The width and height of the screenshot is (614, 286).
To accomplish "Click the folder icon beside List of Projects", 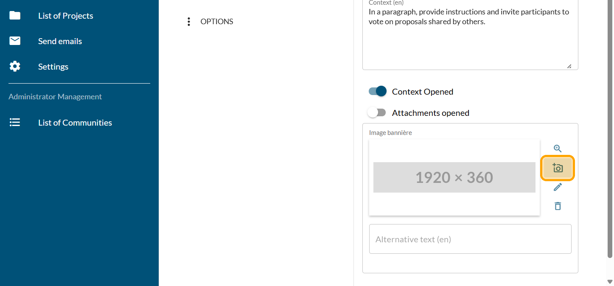I will click(x=15, y=16).
